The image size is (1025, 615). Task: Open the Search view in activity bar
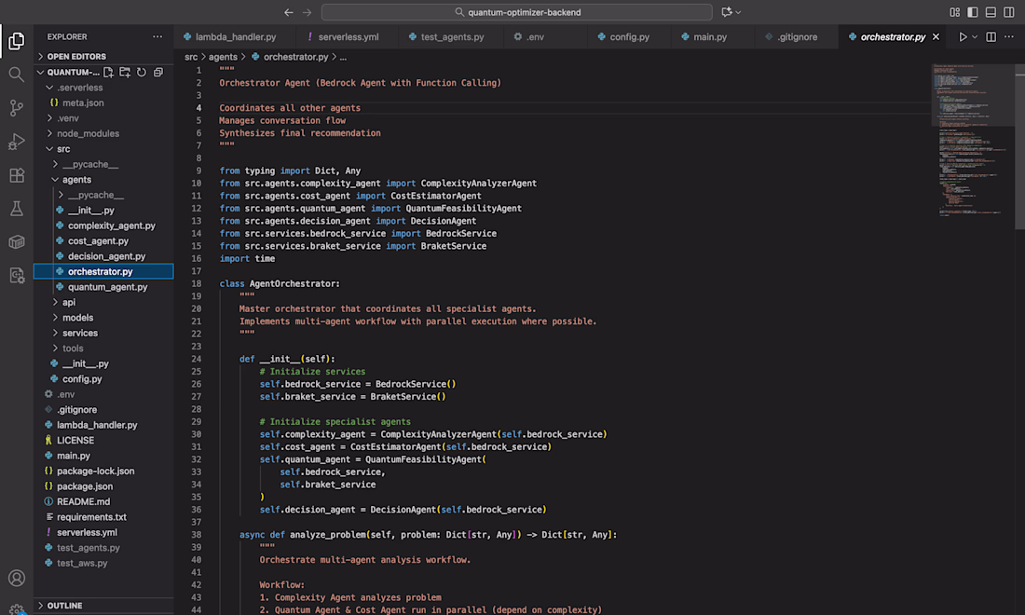click(x=17, y=75)
